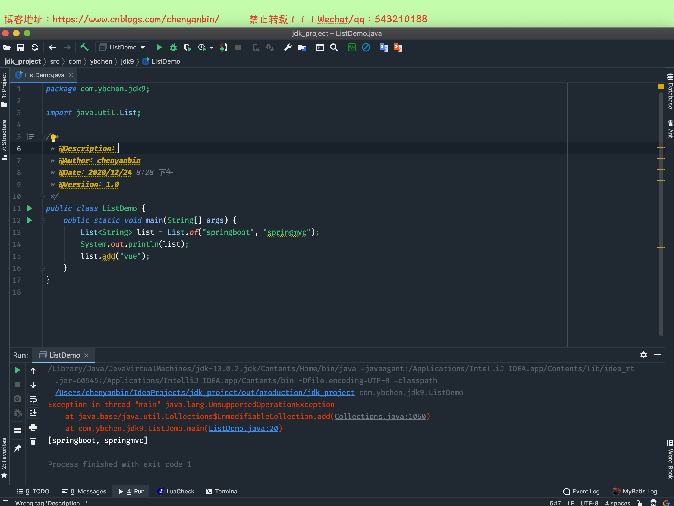This screenshot has height=506, width=674.
Task: Run ListDemo with the toolbar play icon
Action: pyautogui.click(x=159, y=47)
